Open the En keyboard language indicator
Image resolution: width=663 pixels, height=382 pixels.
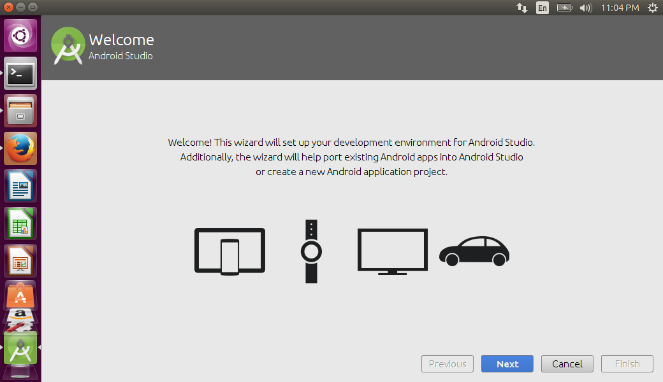coord(543,8)
